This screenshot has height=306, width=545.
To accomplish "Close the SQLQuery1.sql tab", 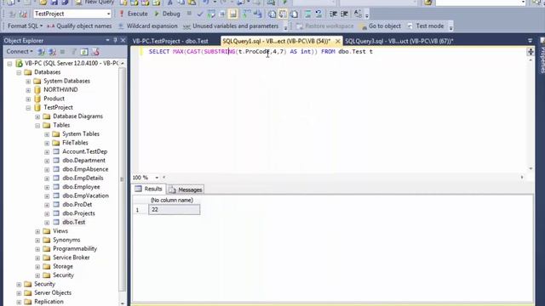I will pos(337,41).
